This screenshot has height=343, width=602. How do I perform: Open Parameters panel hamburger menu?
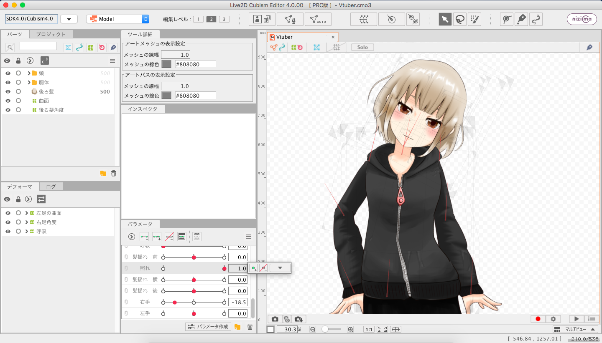(249, 237)
